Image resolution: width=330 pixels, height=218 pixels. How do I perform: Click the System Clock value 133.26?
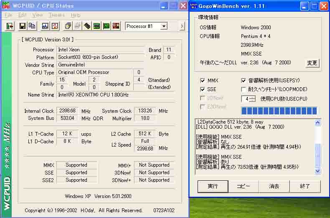[x=145, y=111]
